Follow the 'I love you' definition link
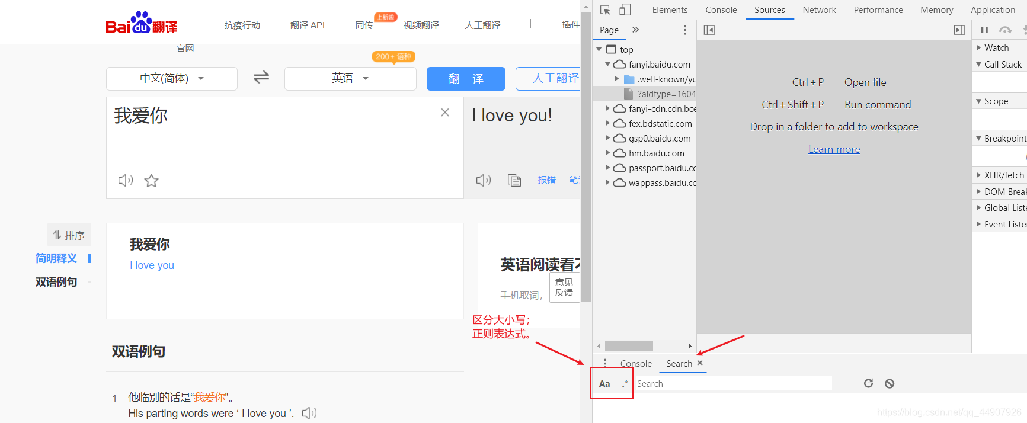Screen dimensions: 1027x423 click(152, 265)
